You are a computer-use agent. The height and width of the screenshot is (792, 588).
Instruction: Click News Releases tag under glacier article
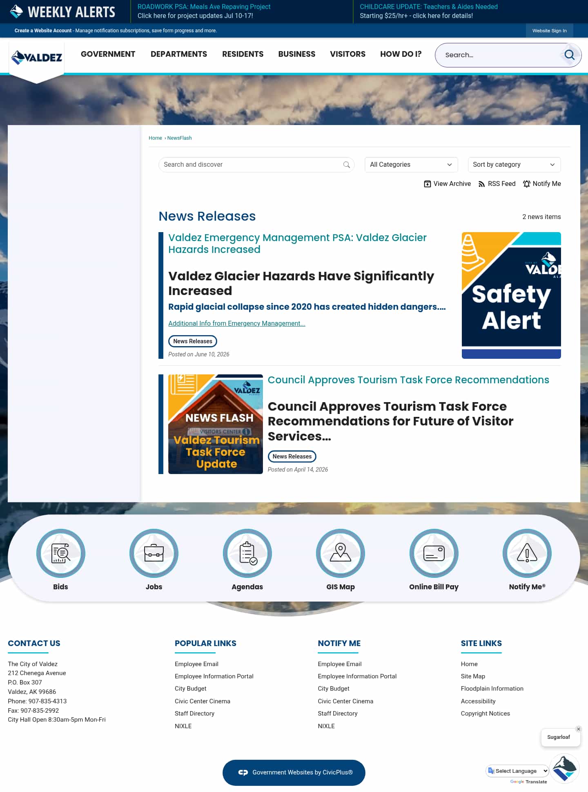click(x=193, y=341)
